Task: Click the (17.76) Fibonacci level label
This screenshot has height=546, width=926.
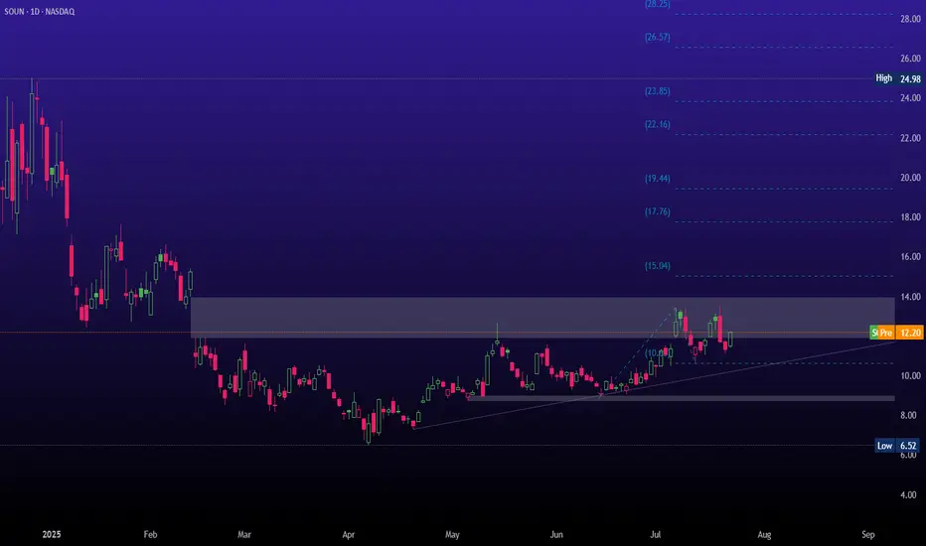Action: (x=658, y=211)
